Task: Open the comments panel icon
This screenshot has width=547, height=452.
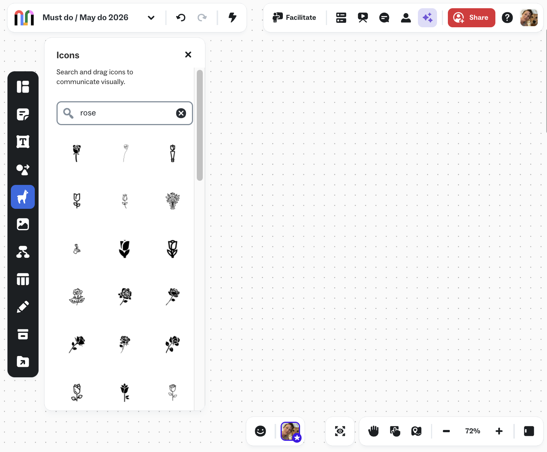Action: [384, 18]
